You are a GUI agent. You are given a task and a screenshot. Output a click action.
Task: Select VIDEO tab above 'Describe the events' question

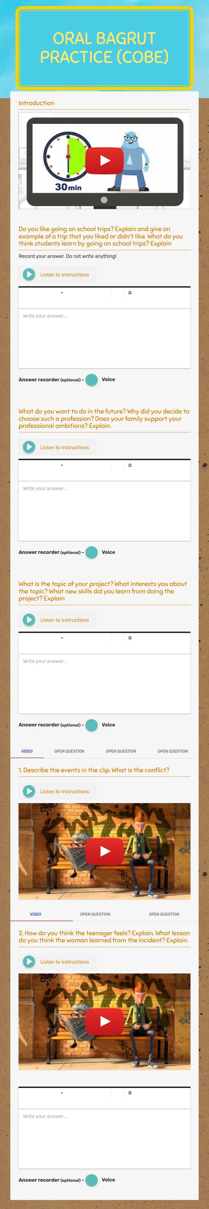(x=27, y=751)
